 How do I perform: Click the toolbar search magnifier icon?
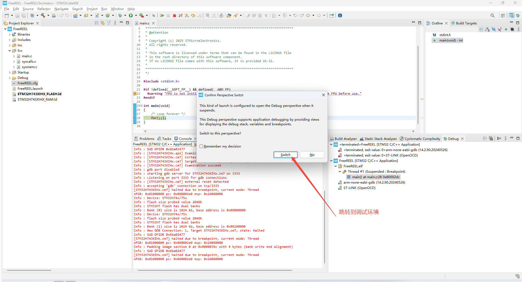[x=492, y=15]
